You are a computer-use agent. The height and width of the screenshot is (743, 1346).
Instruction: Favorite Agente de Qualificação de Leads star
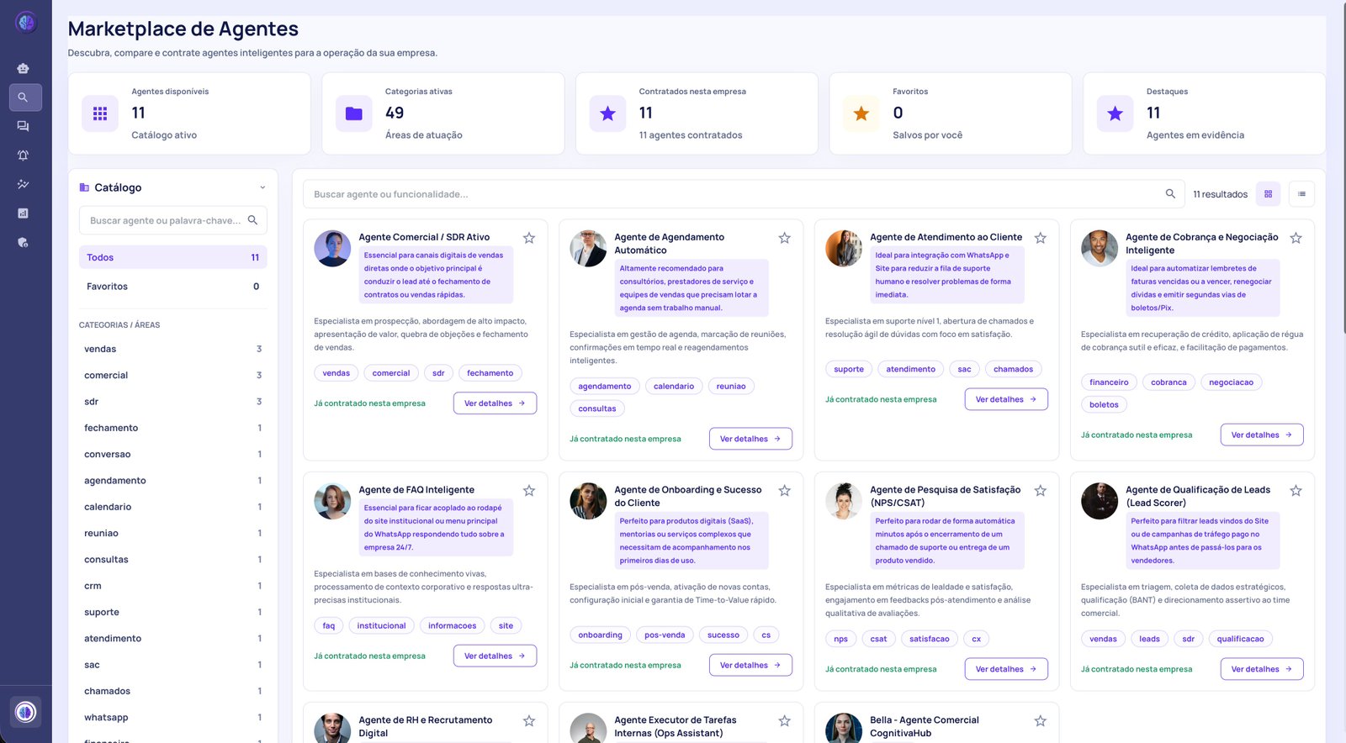pos(1296,491)
